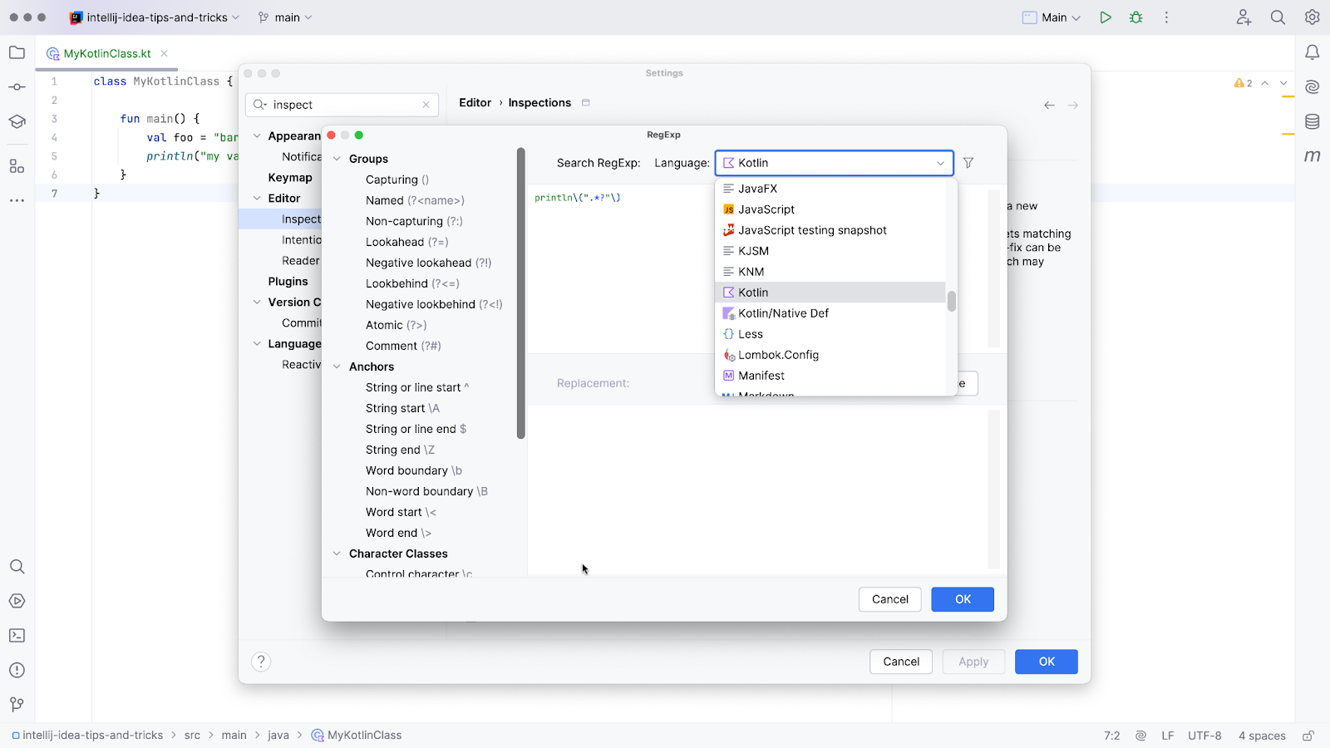Collapse the Anchors section
Viewport: 1330px width, 748px height.
337,367
